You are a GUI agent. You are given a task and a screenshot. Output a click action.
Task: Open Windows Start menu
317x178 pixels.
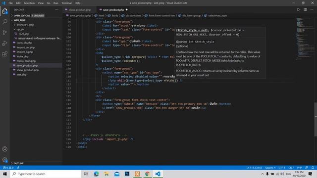click(x=5, y=174)
